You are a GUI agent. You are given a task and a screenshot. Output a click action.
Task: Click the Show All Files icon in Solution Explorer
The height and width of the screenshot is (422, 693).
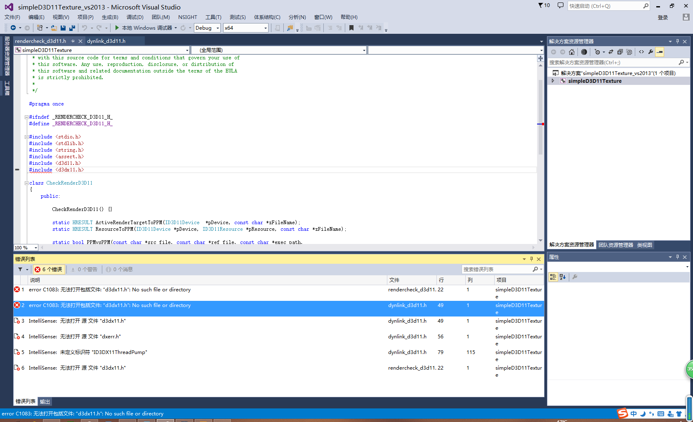(x=629, y=52)
